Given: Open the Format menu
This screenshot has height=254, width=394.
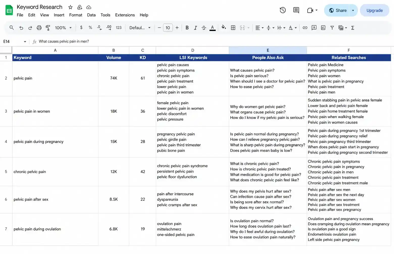Looking at the screenshot, I should pos(76,15).
